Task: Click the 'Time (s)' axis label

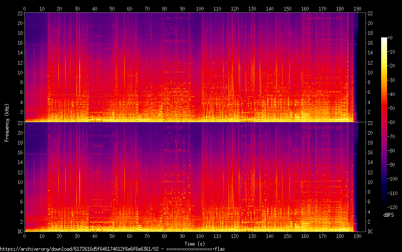Action: (195, 244)
